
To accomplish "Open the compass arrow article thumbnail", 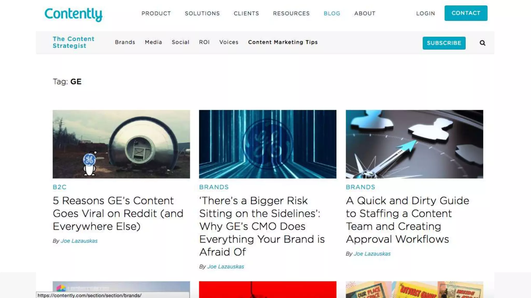I will (x=414, y=144).
